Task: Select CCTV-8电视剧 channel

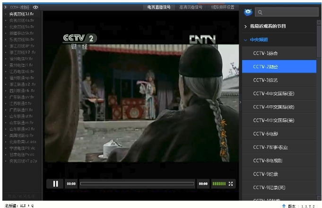Action: tap(279, 161)
